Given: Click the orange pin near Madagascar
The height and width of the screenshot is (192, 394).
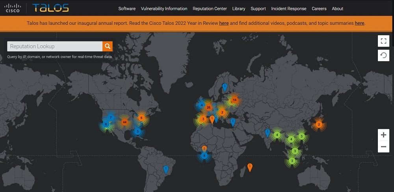Looking at the screenshot, I should coord(250,167).
